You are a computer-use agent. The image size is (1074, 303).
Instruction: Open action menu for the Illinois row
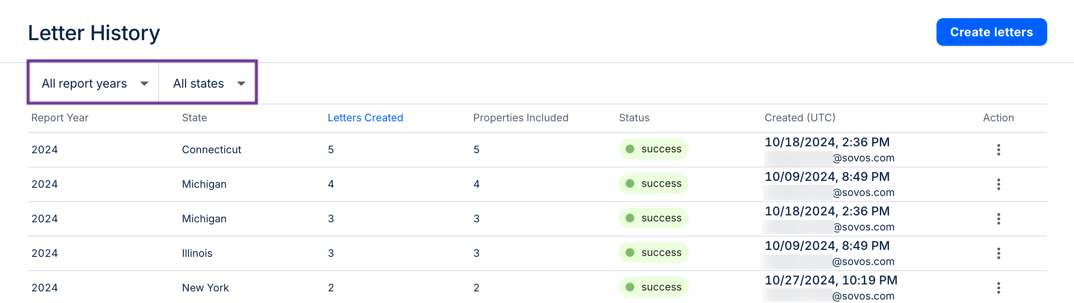click(x=998, y=253)
